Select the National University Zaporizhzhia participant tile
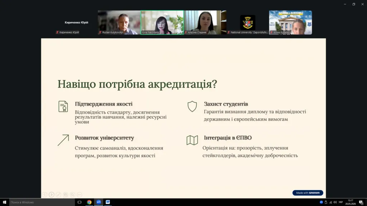 click(x=248, y=23)
